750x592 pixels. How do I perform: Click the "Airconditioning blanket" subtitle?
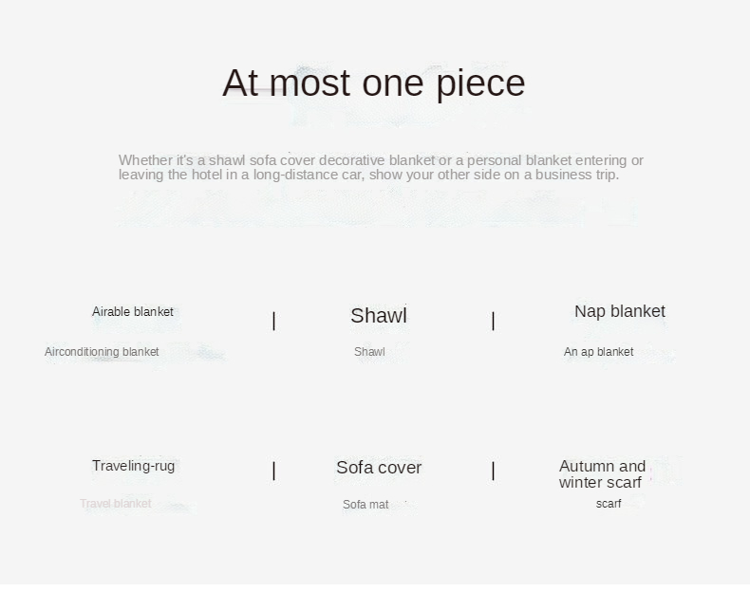102,352
